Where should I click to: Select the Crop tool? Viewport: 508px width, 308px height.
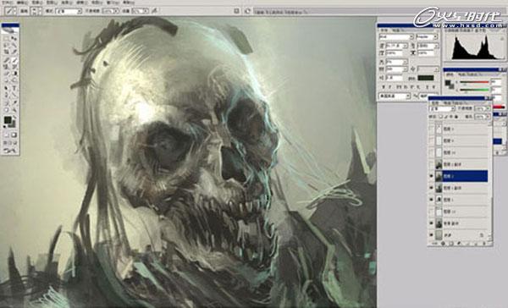6,52
